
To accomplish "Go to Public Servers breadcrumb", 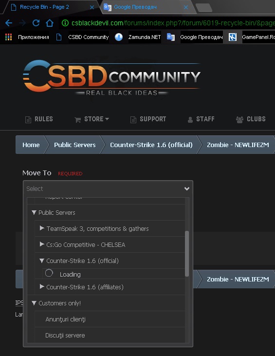I will click(74, 145).
